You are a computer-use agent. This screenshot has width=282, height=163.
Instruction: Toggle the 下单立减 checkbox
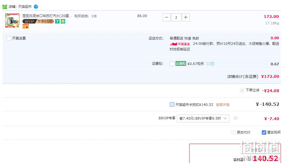[242, 90]
